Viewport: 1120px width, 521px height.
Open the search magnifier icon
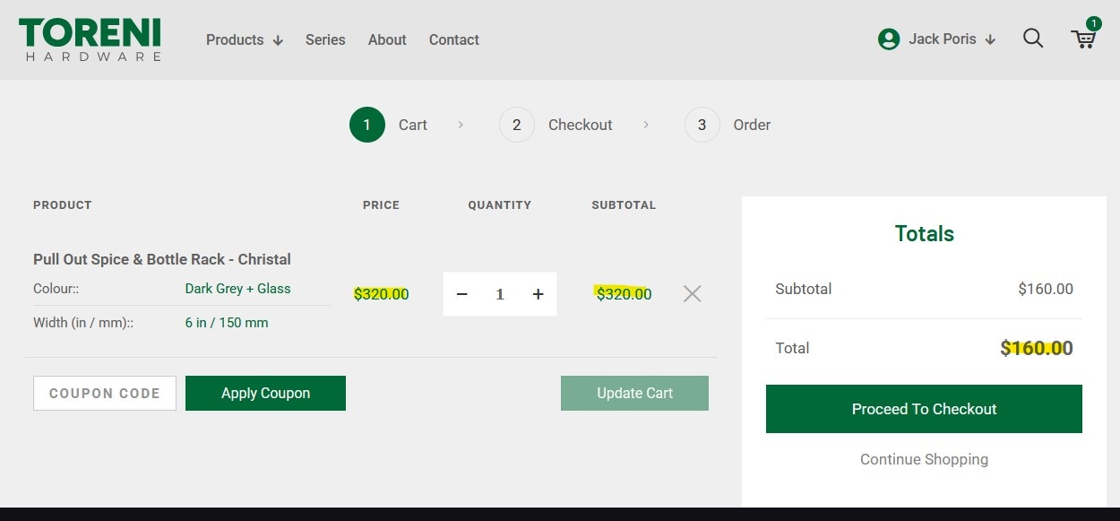pos(1033,39)
